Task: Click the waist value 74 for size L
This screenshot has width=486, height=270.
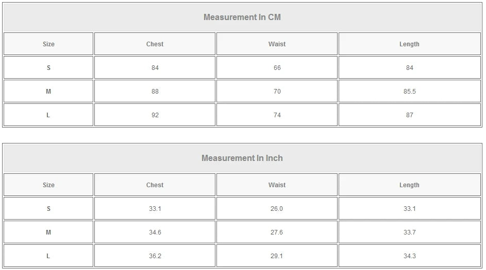Action: click(x=277, y=115)
